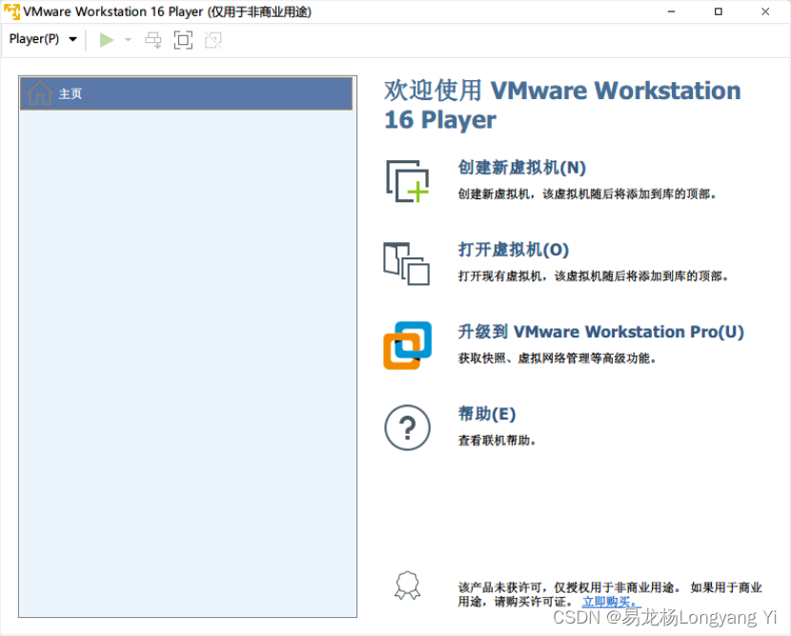Open the 帮助(E) link
Image resolution: width=791 pixels, height=636 pixels.
[487, 414]
